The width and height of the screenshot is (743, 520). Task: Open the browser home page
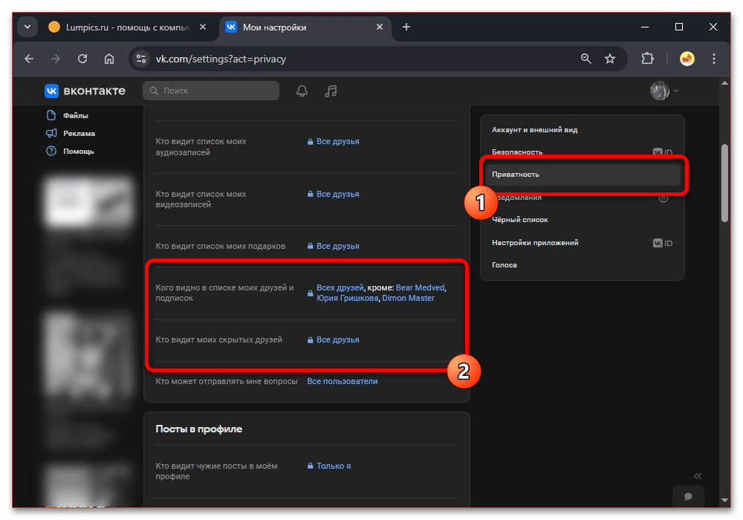pos(109,59)
